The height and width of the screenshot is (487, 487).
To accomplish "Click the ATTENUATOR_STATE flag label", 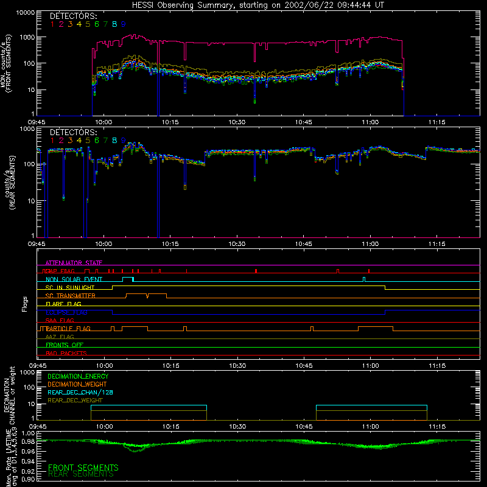I will (x=74, y=263).
